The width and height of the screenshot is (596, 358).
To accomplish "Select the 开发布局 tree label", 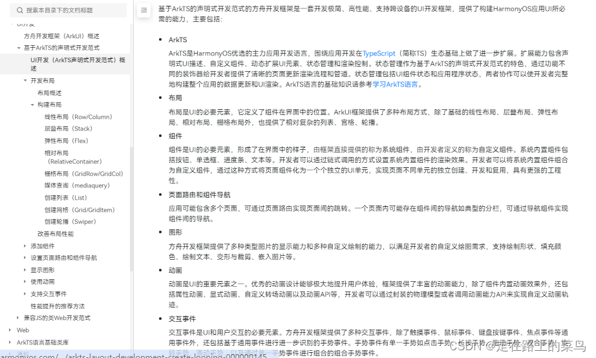I will pos(43,81).
